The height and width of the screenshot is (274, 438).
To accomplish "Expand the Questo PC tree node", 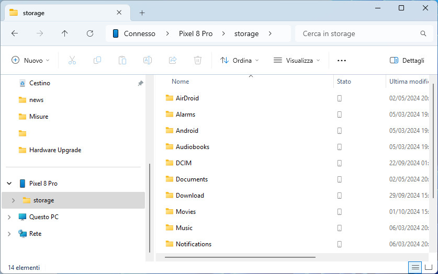I will coord(9,217).
